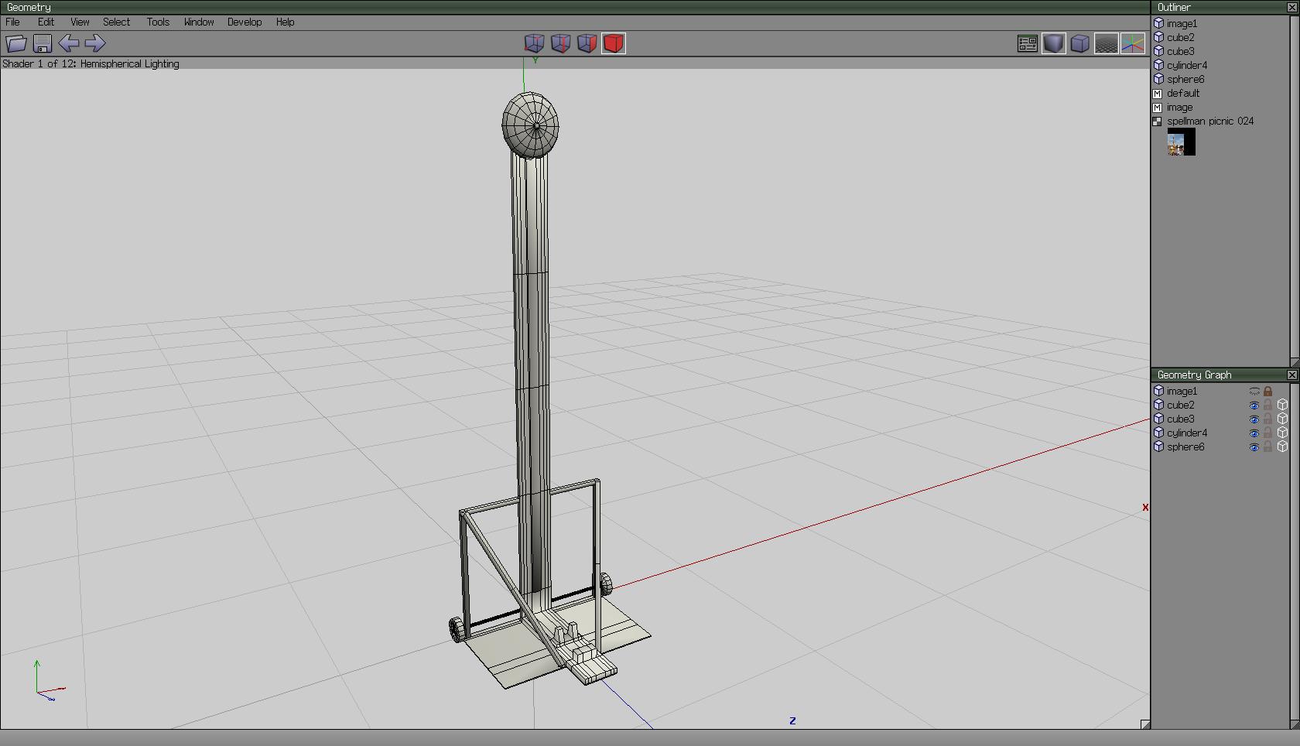Select edge selection mode cube icon
This screenshot has width=1300, height=746.
tap(560, 43)
